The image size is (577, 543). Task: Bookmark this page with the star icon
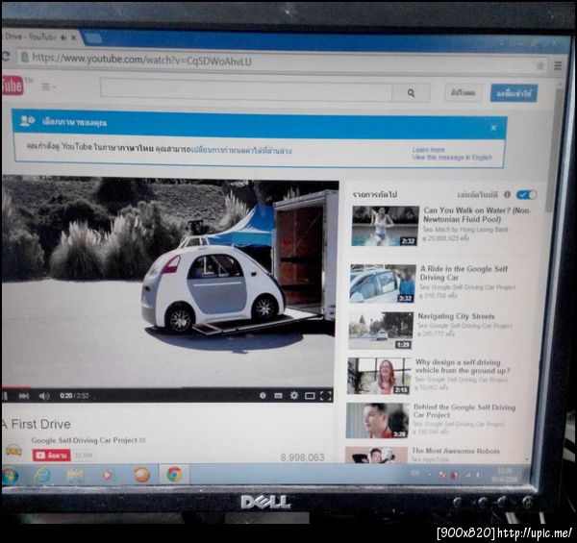pyautogui.click(x=540, y=65)
